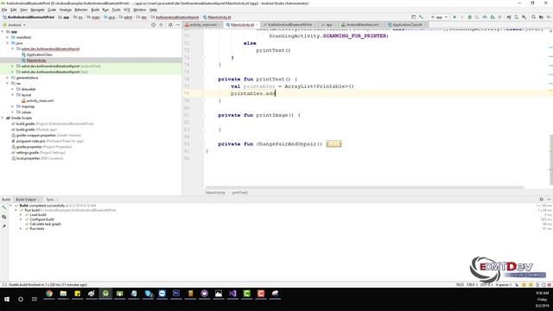
Task: Open Photoshop from the taskbar
Action: (176, 294)
